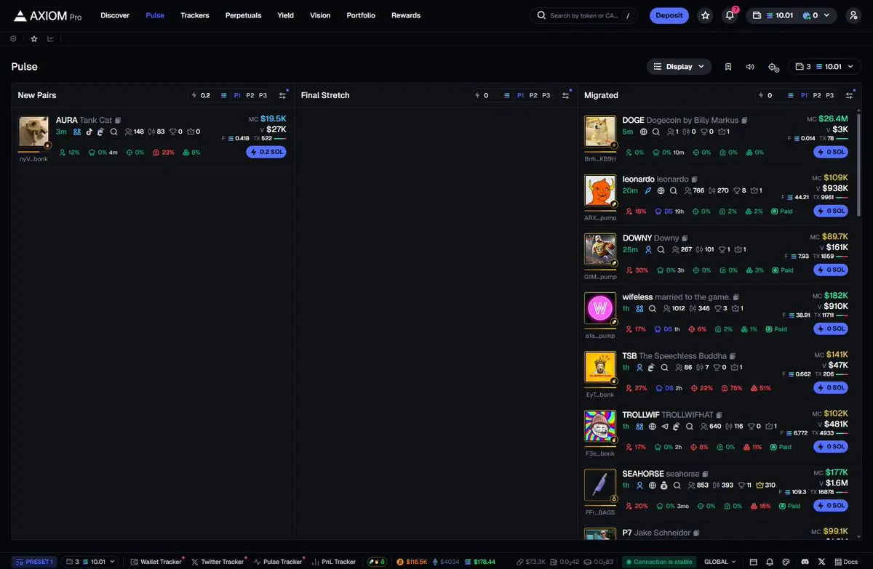Open wallet balance dropdown in top bar
This screenshot has height=569, width=873.
pos(792,15)
